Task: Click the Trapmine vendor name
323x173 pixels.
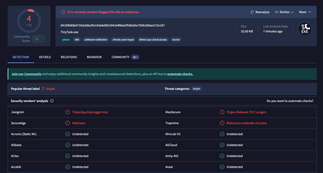Action: pos(172,123)
